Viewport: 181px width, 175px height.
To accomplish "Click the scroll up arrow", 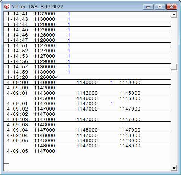I will pyautogui.click(x=174, y=15).
